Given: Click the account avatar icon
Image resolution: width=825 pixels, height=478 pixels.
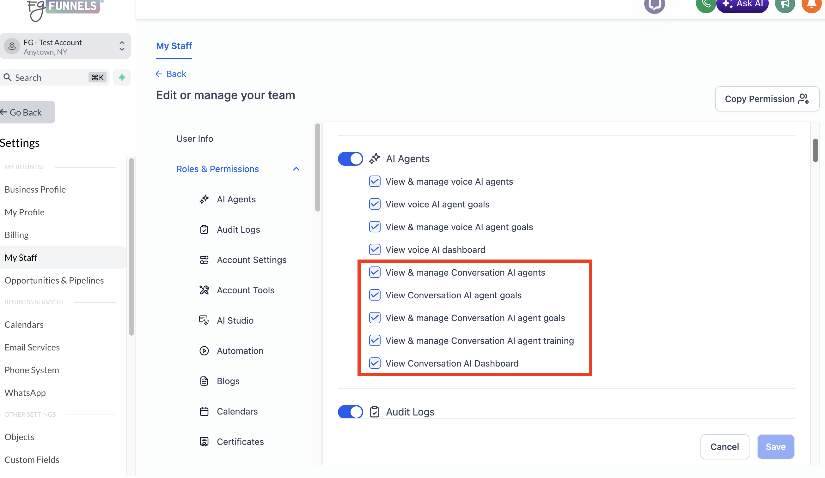Looking at the screenshot, I should click(12, 46).
